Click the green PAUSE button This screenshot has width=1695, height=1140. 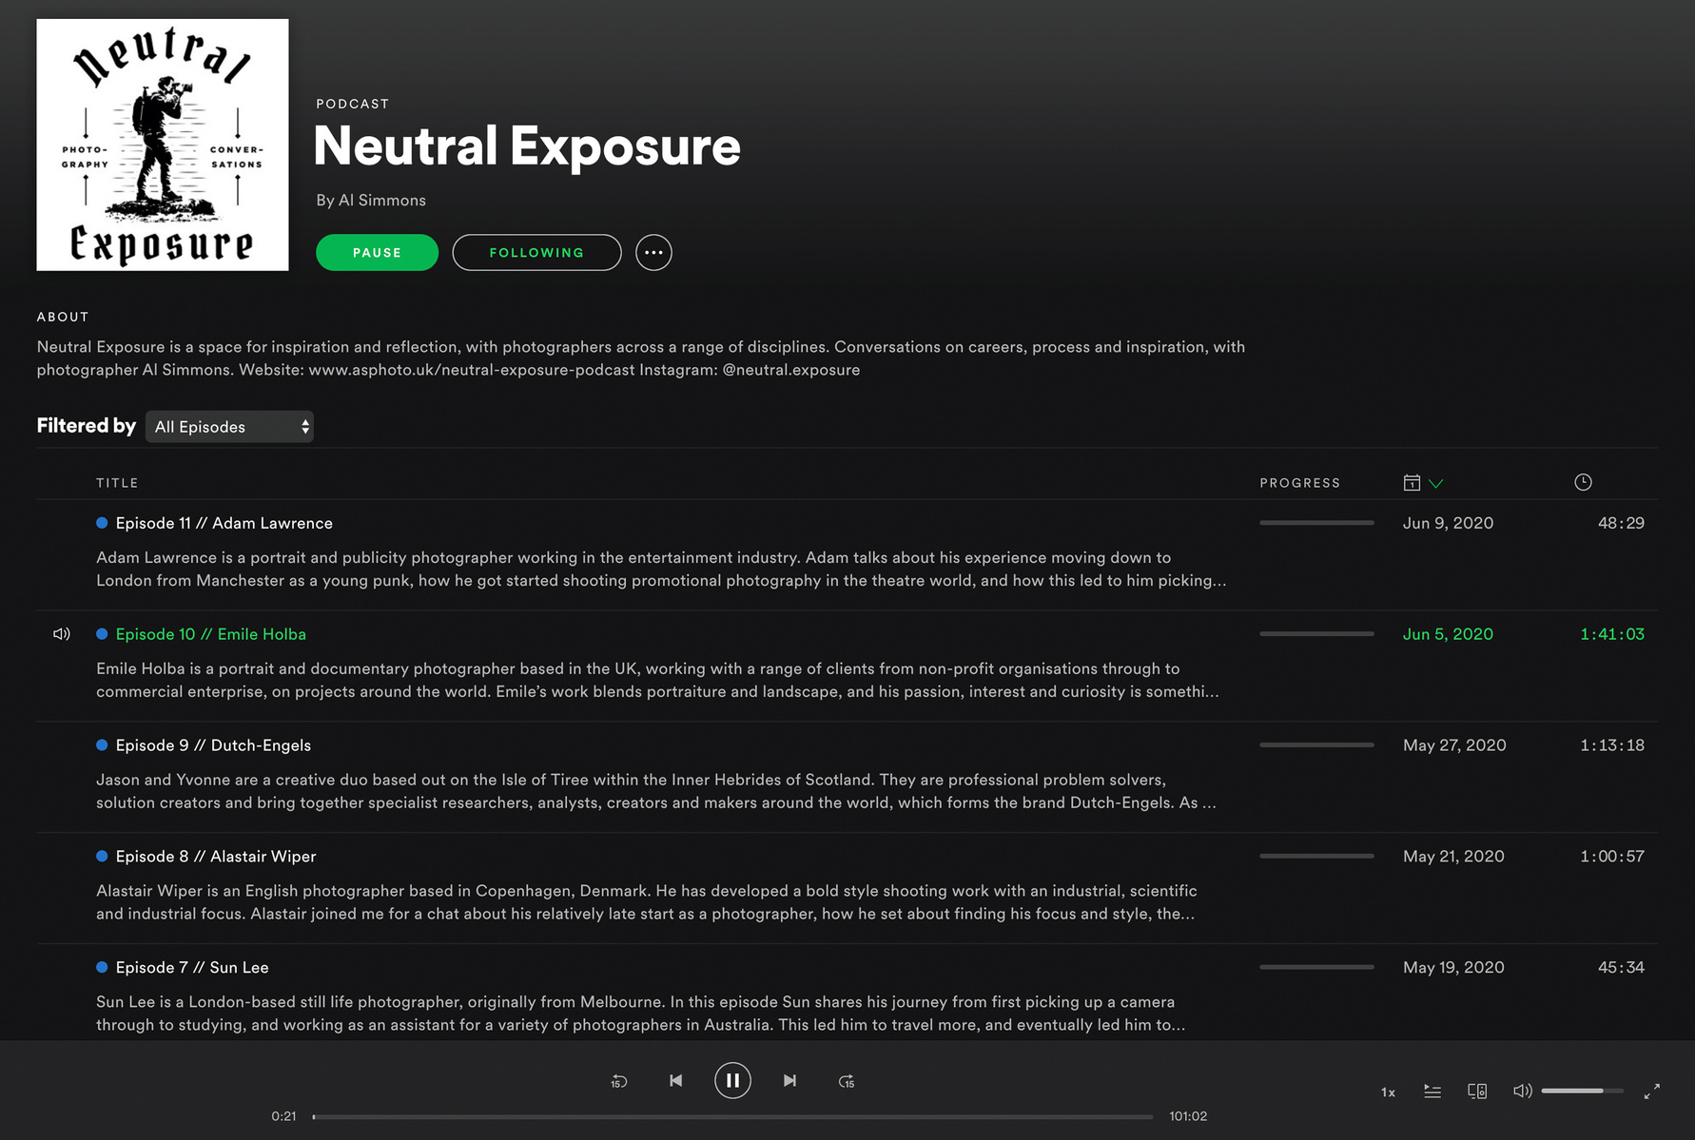[377, 253]
